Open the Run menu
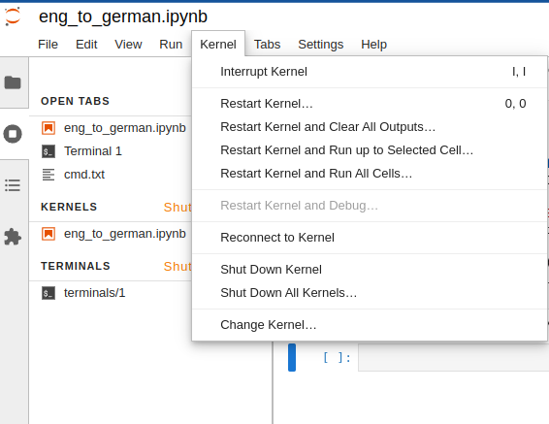The height and width of the screenshot is (424, 549). coord(171,45)
